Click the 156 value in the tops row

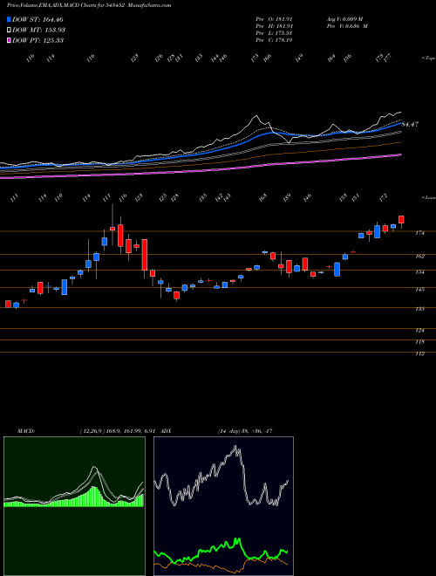347,58
